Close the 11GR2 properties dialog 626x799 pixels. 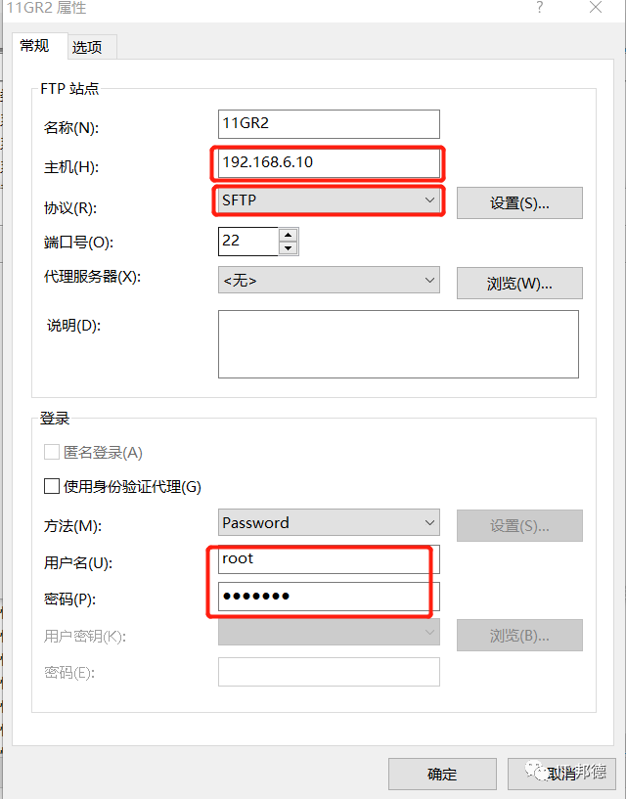coord(596,8)
